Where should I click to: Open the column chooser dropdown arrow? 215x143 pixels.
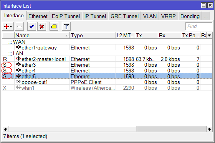coord(209,36)
